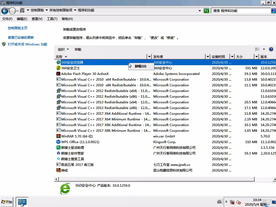Click the back navigation arrow
276x207 pixels.
click(5, 11)
